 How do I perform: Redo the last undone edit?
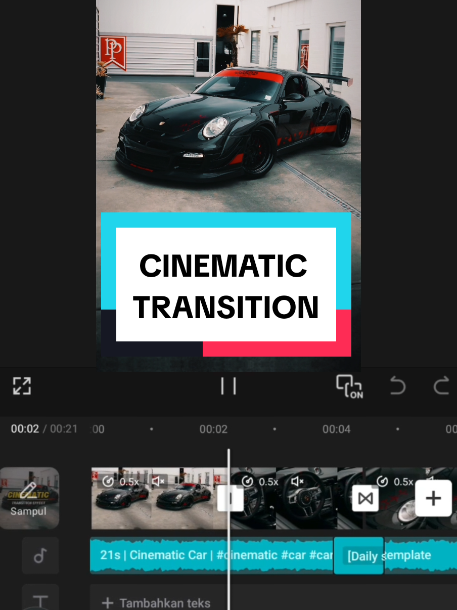441,386
